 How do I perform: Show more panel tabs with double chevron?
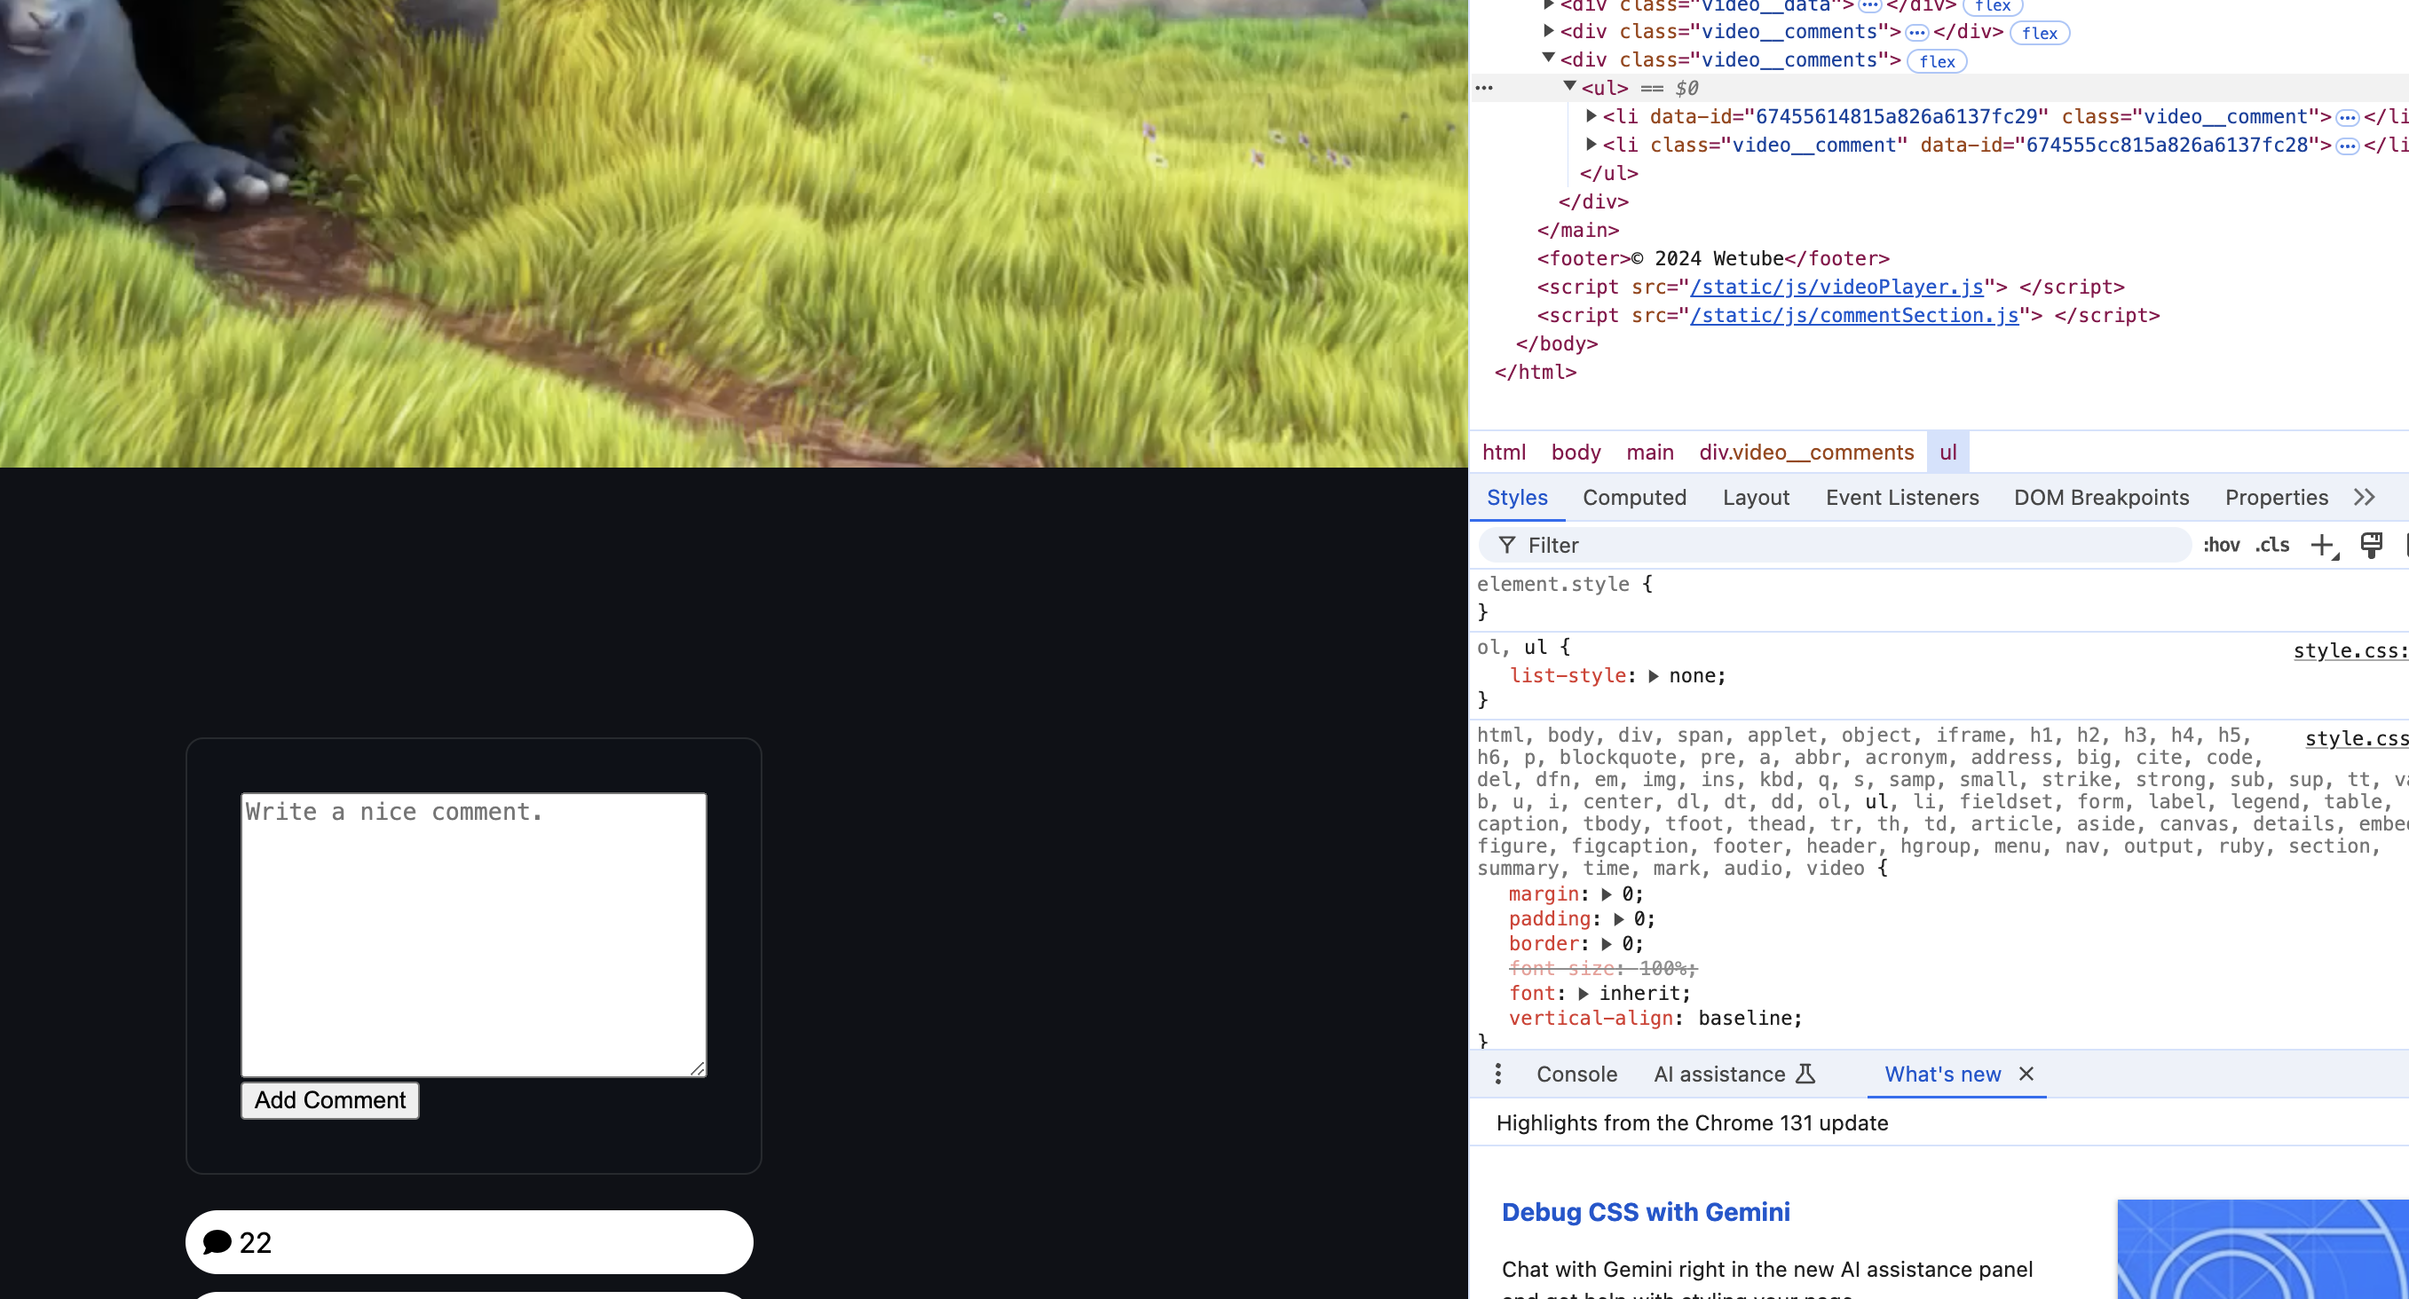pyautogui.click(x=2364, y=497)
